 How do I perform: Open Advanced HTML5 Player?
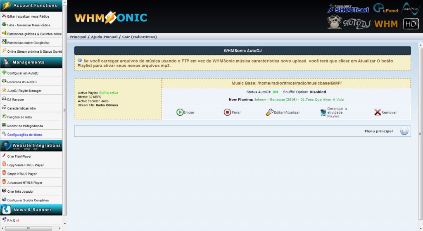tap(24, 182)
